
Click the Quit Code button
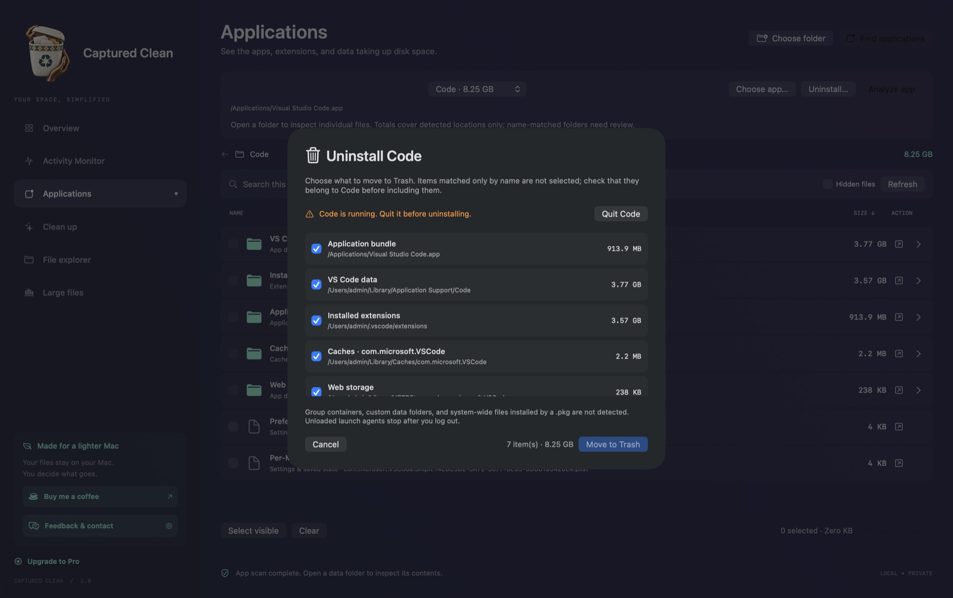[621, 214]
